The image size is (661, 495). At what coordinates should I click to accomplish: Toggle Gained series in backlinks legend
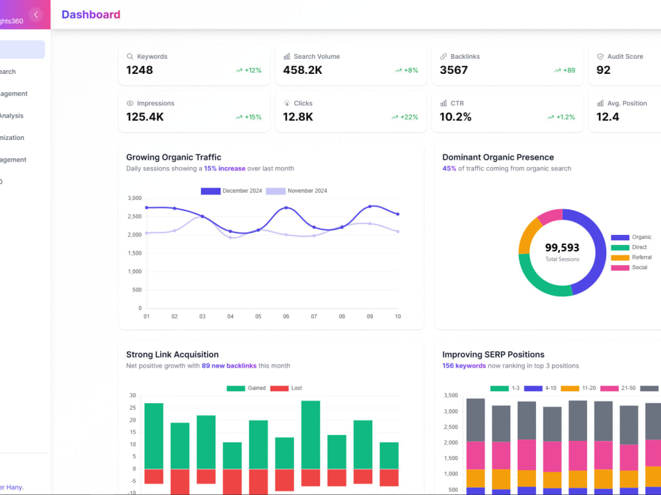246,388
